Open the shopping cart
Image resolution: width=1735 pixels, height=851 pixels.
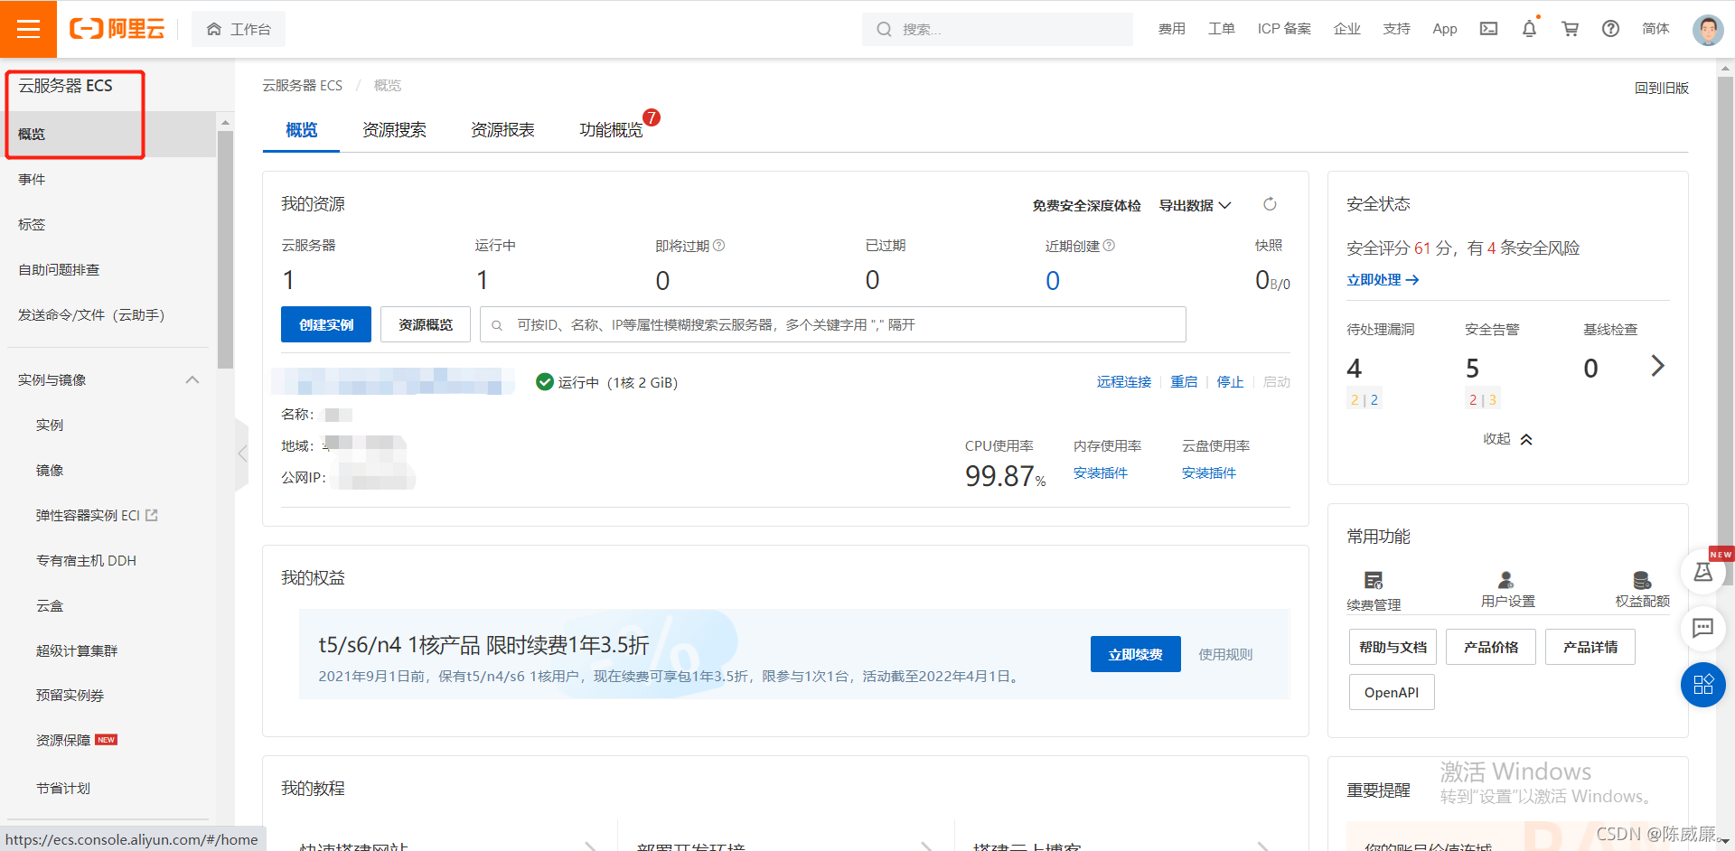click(x=1570, y=29)
